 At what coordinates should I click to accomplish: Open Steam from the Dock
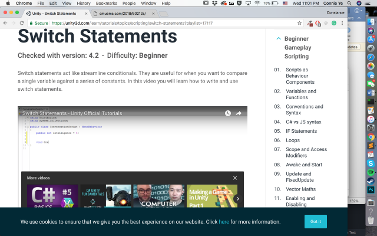371,181
